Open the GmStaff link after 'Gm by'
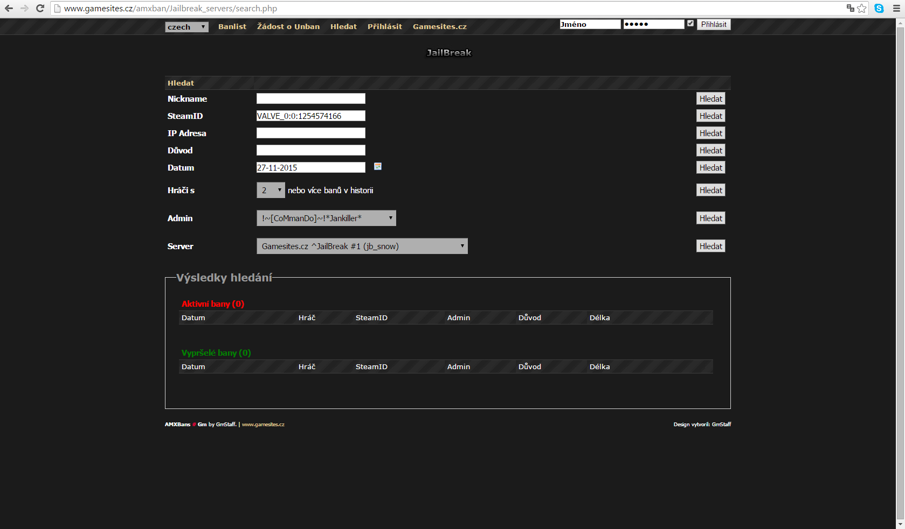The image size is (905, 529). click(226, 425)
